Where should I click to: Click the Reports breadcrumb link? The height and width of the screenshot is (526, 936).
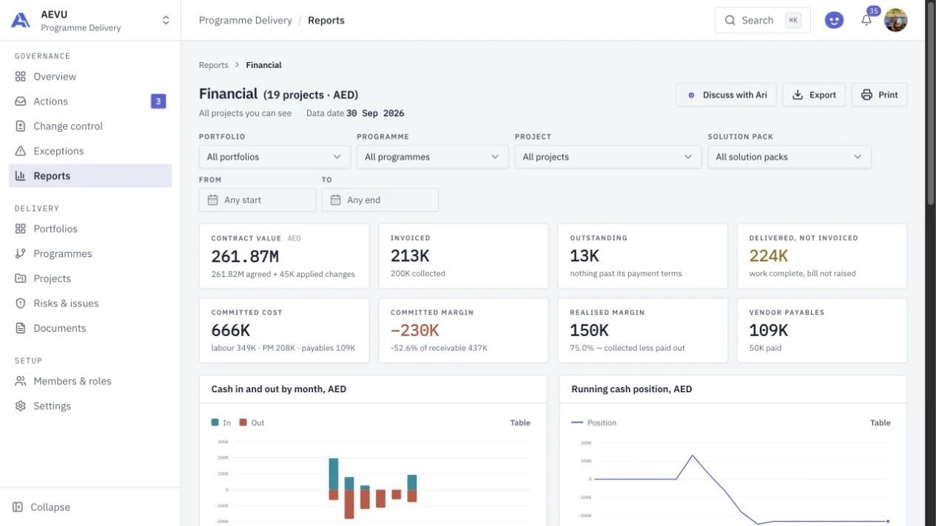coord(214,65)
